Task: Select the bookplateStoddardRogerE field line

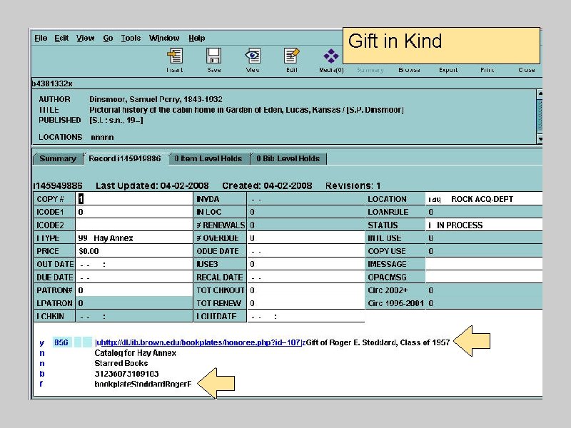Action: pyautogui.click(x=143, y=384)
